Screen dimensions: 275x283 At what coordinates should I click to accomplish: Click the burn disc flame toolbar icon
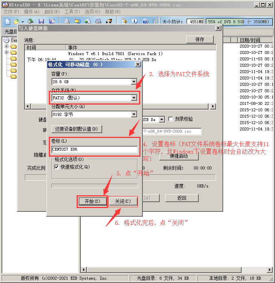[109, 21]
